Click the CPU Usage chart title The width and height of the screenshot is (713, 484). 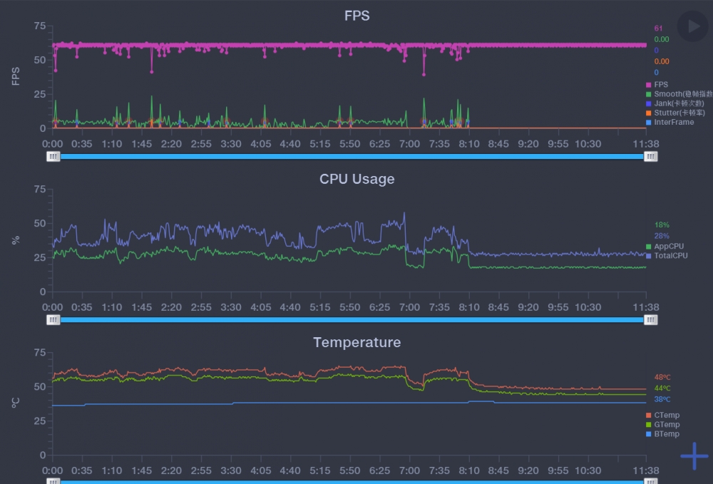[357, 179]
